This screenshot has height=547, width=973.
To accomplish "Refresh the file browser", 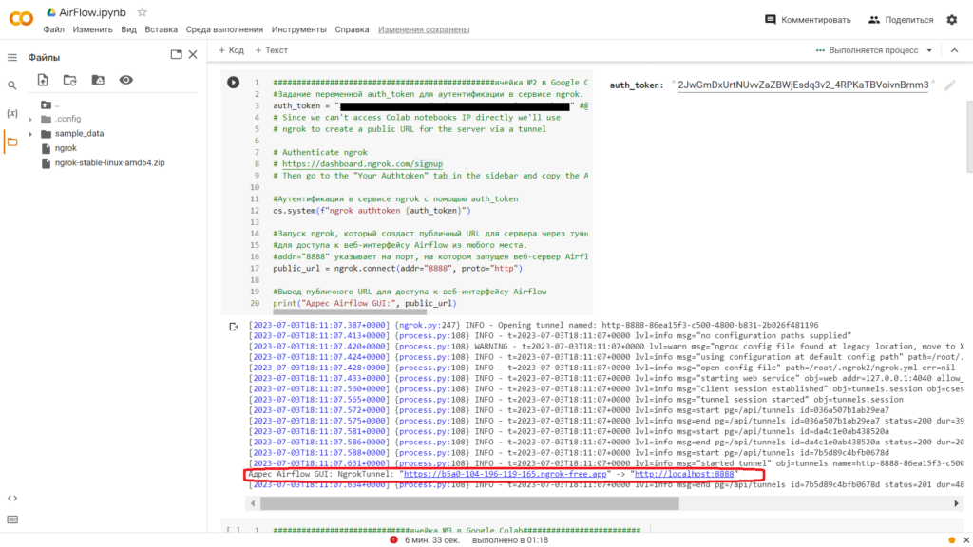I will coord(70,80).
